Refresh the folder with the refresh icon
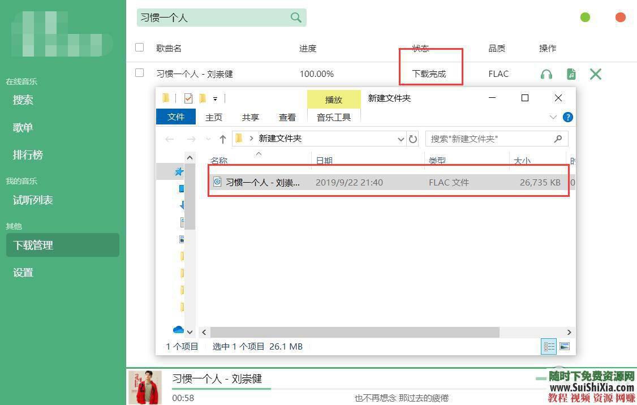Image resolution: width=637 pixels, height=405 pixels. pyautogui.click(x=412, y=139)
